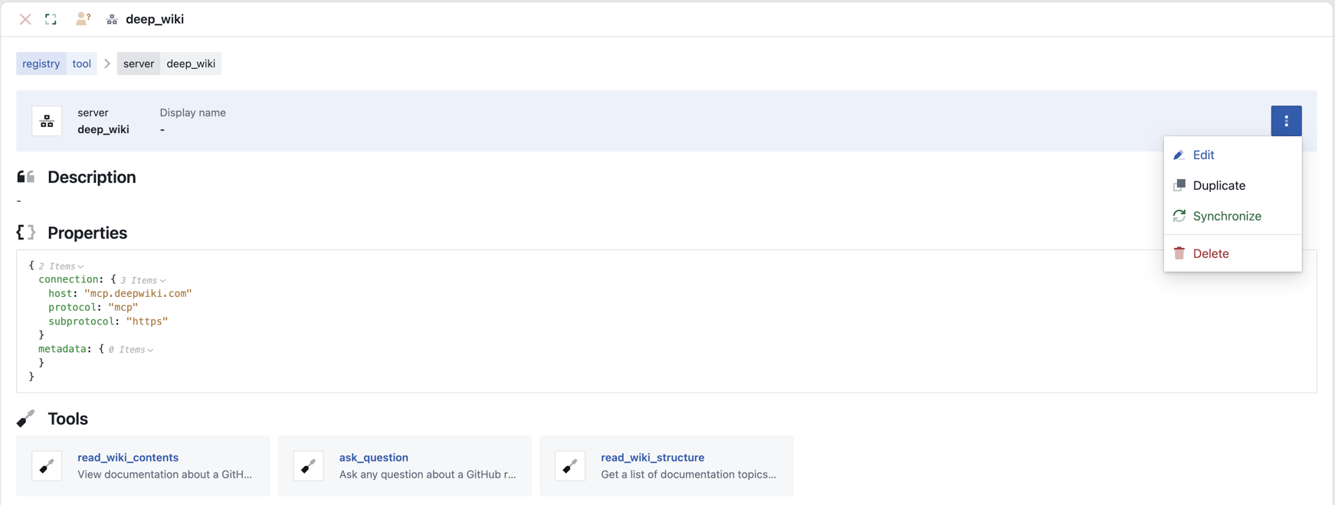The image size is (1335, 505).
Task: Select the server breadcrumb tag
Action: click(139, 64)
